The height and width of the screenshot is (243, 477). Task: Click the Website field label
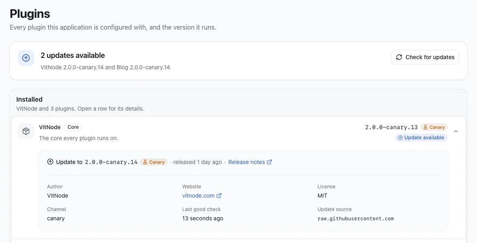click(191, 186)
